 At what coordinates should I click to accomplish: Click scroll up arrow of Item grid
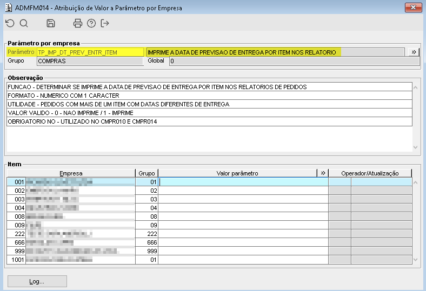tap(415, 182)
